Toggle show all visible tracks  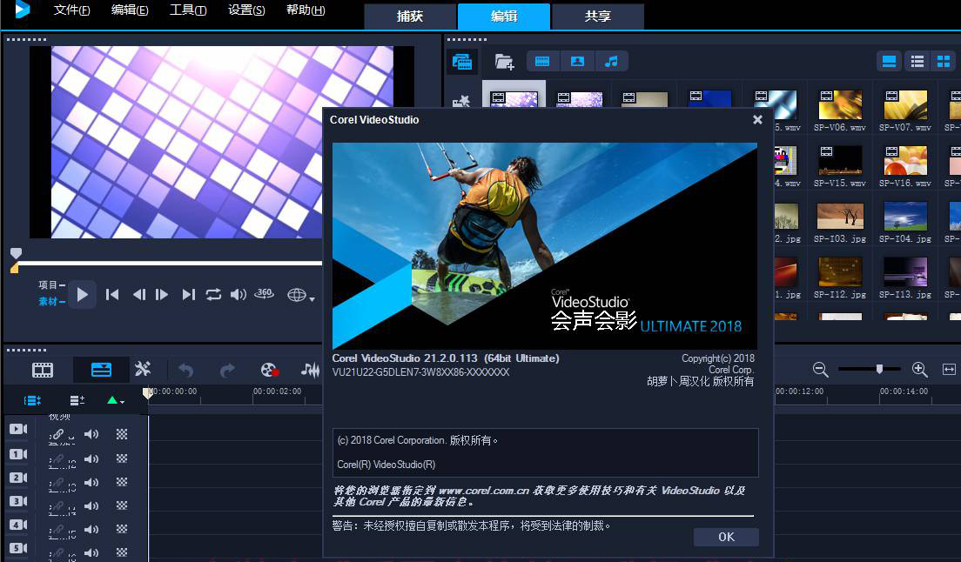[32, 400]
